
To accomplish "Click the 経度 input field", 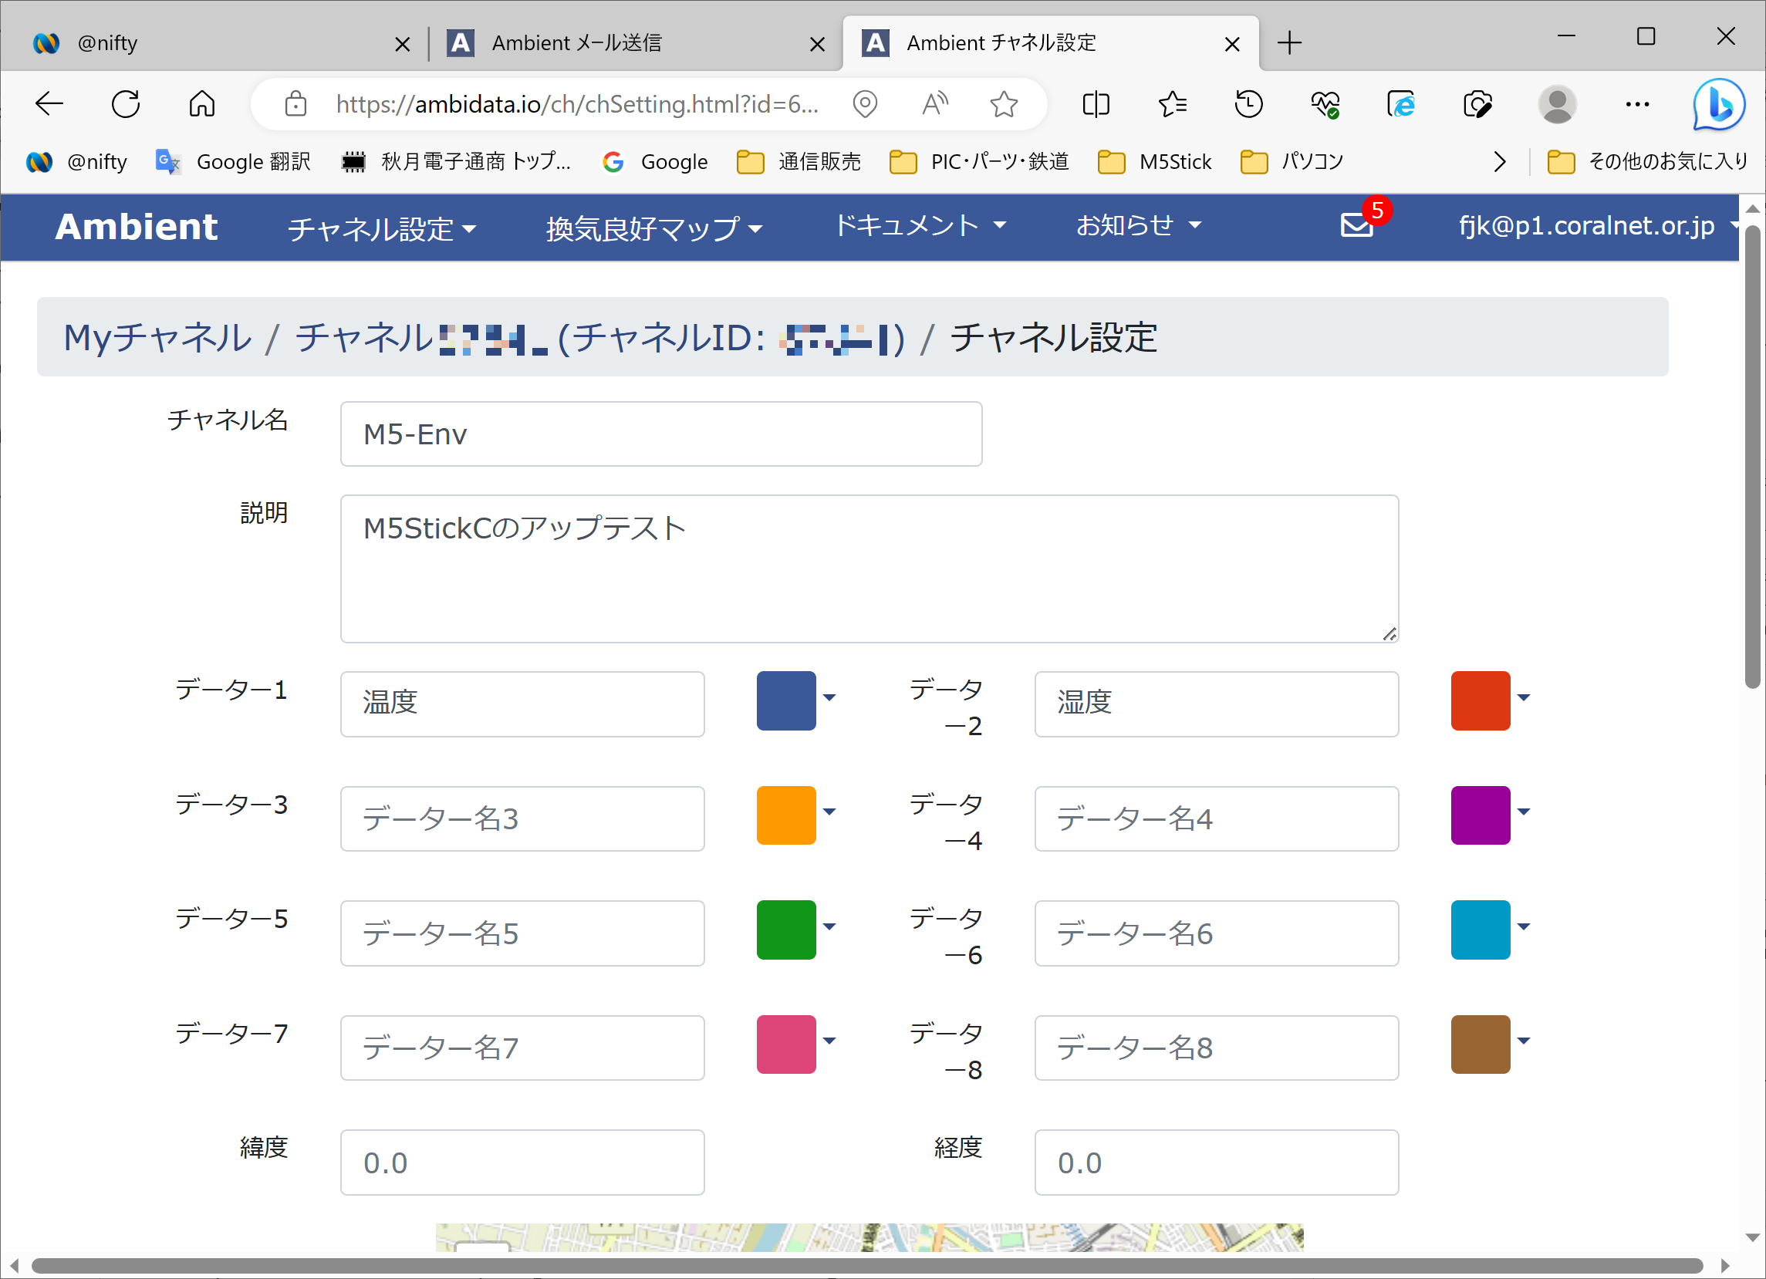I will pyautogui.click(x=1216, y=1163).
